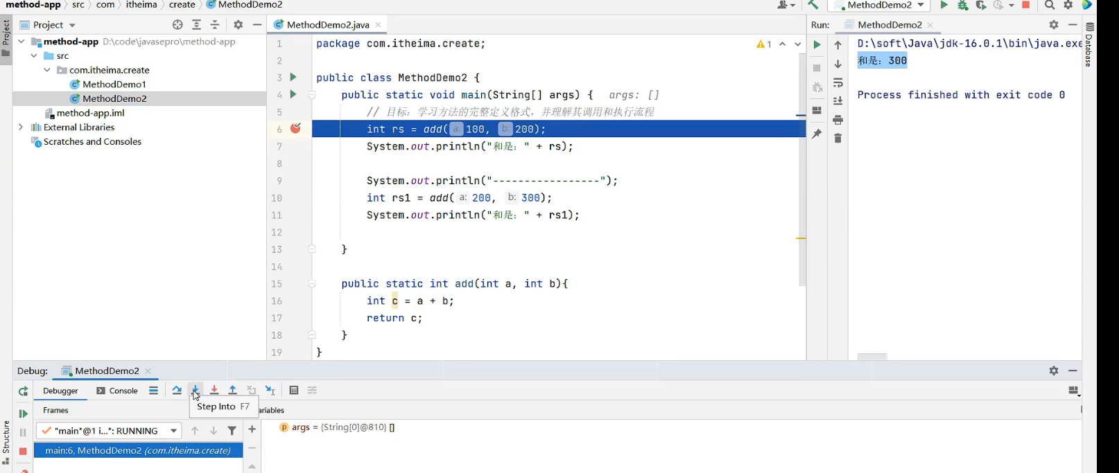Select method-app.iml file in tree
The height and width of the screenshot is (473, 1119).
click(x=90, y=113)
